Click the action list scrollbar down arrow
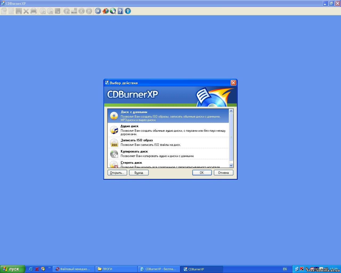Screen dimensions: 341x273 (x=231, y=165)
